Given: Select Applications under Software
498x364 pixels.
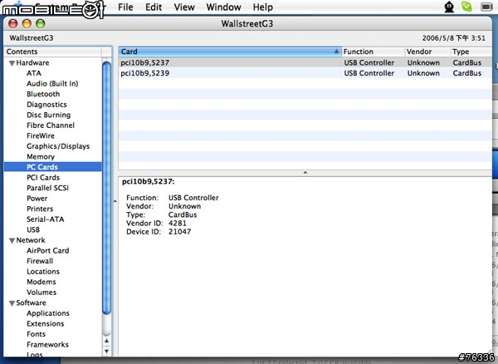Looking at the screenshot, I should (48, 313).
